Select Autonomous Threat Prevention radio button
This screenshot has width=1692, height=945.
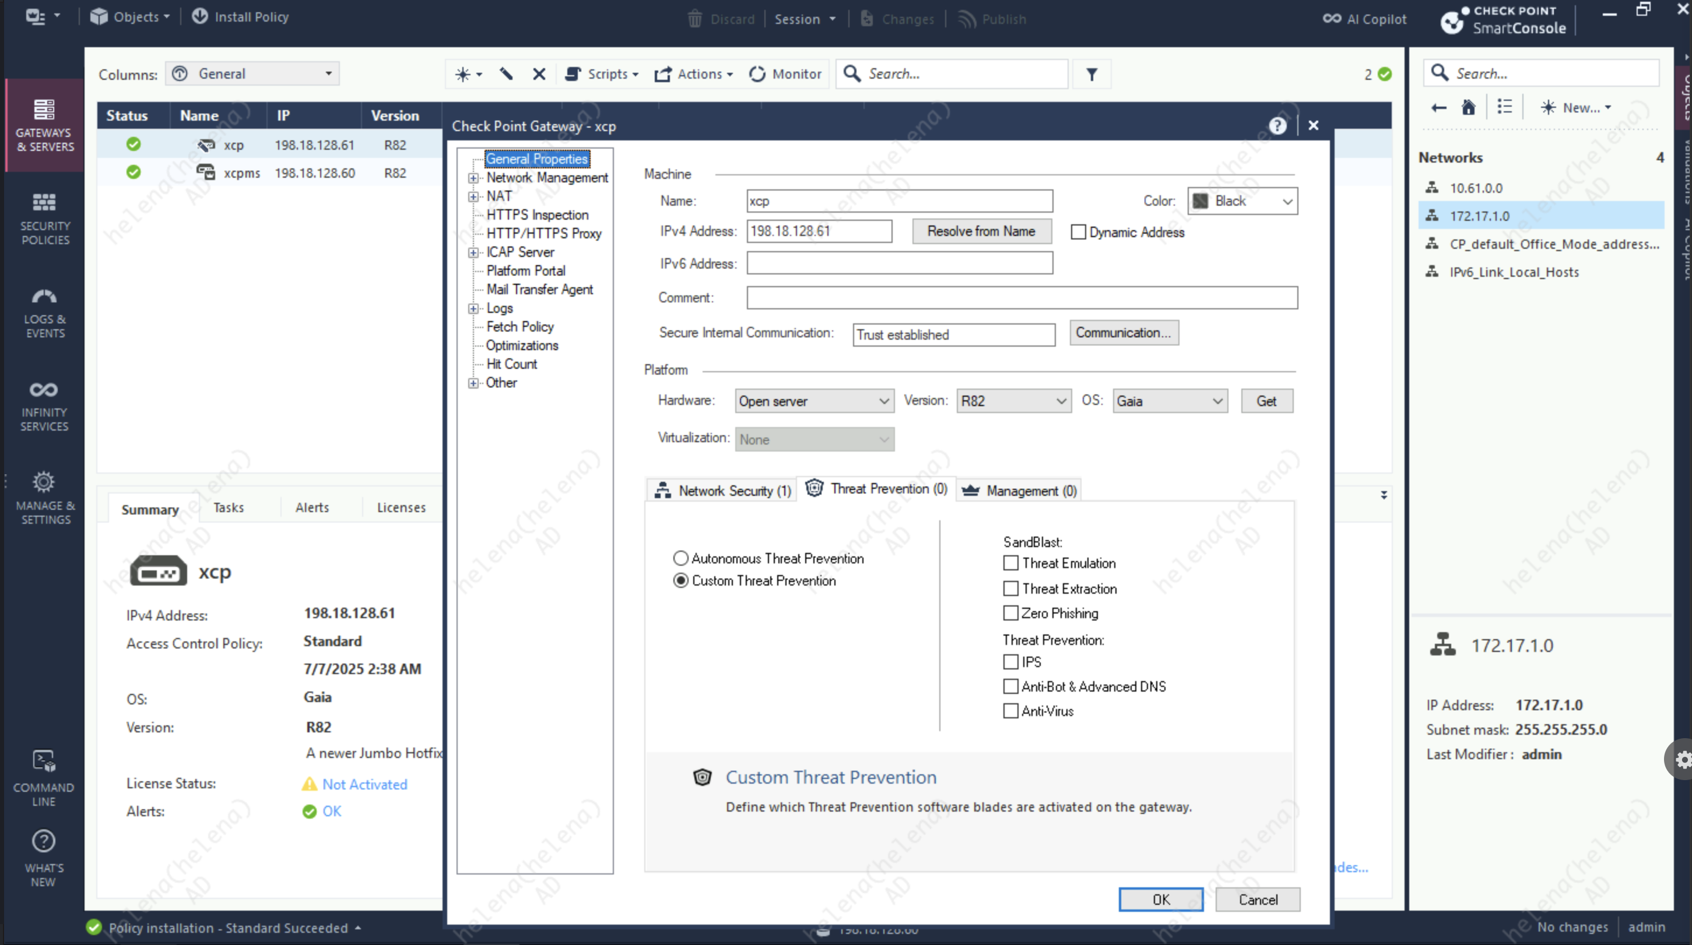point(680,559)
